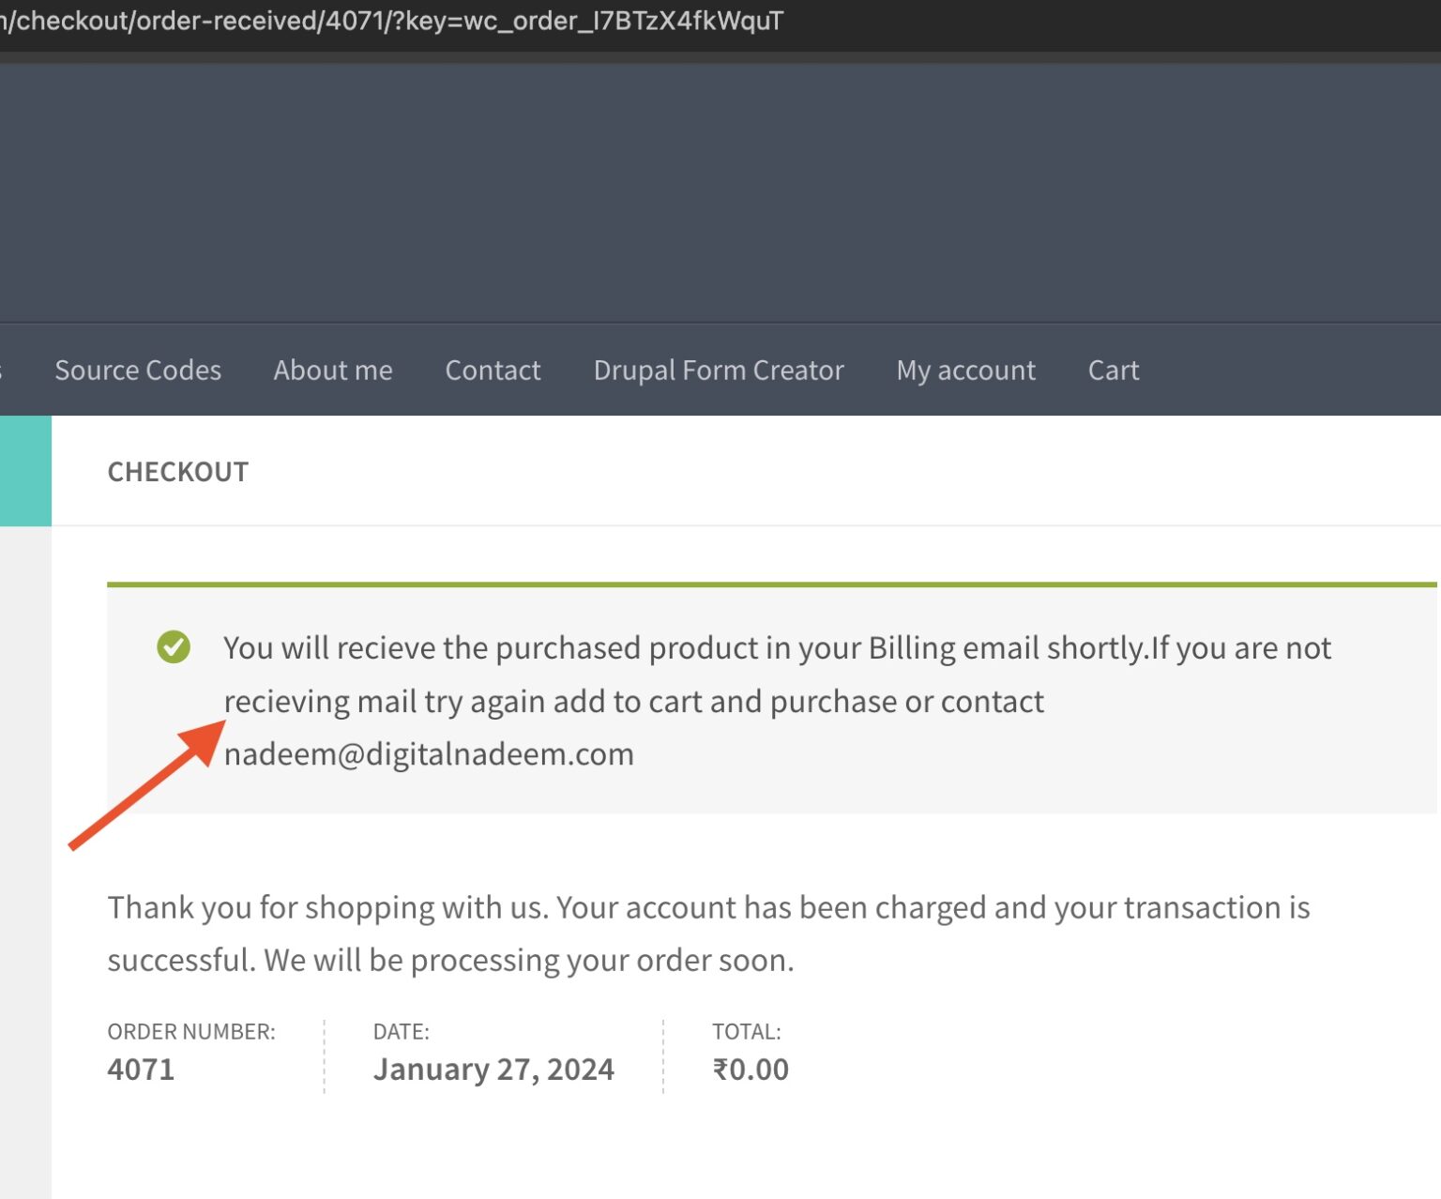1441x1199 pixels.
Task: Click the CHECKOUT page heading
Action: 178,472
